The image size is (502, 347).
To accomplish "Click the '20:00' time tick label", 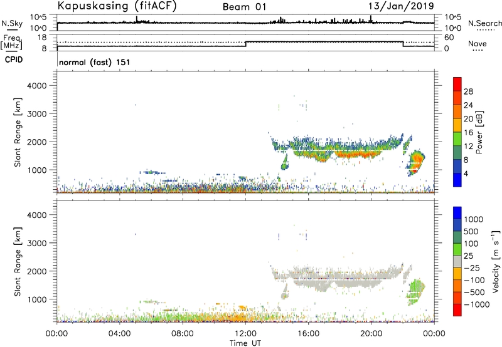I will (371, 334).
